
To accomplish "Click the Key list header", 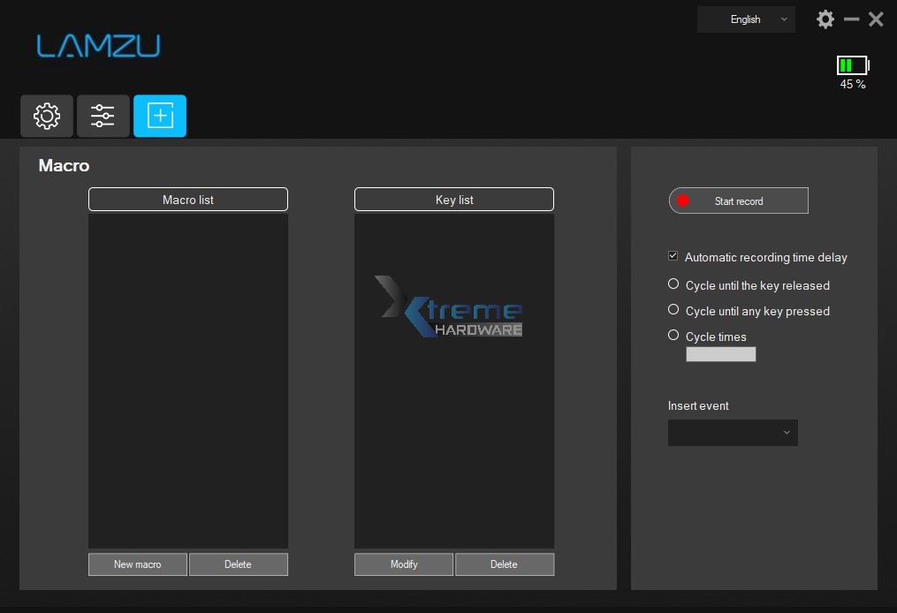I will [x=453, y=199].
